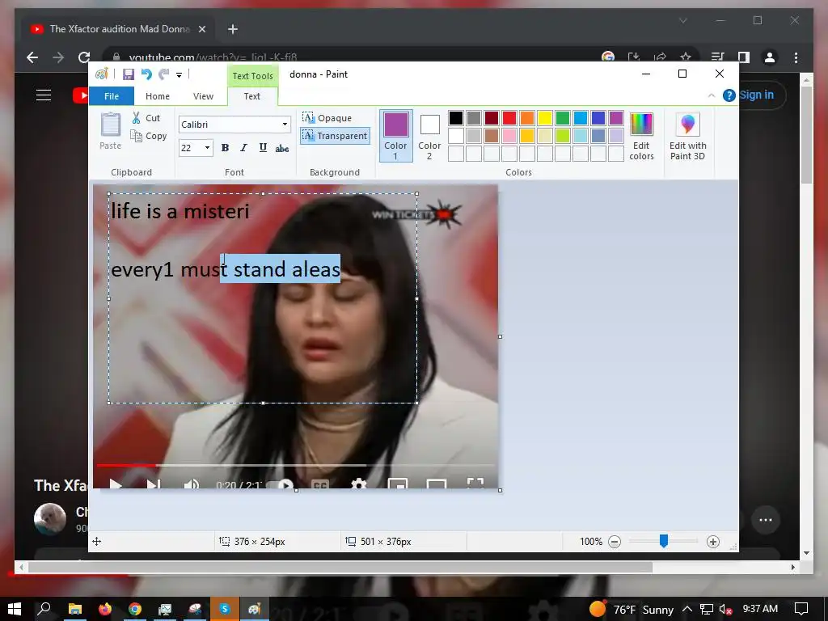This screenshot has width=828, height=621.
Task: Open Chrome profile avatar icon
Action: (770, 57)
